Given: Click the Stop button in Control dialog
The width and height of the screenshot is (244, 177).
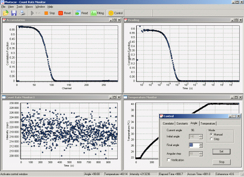Looking at the screenshot, I should 222,162.
